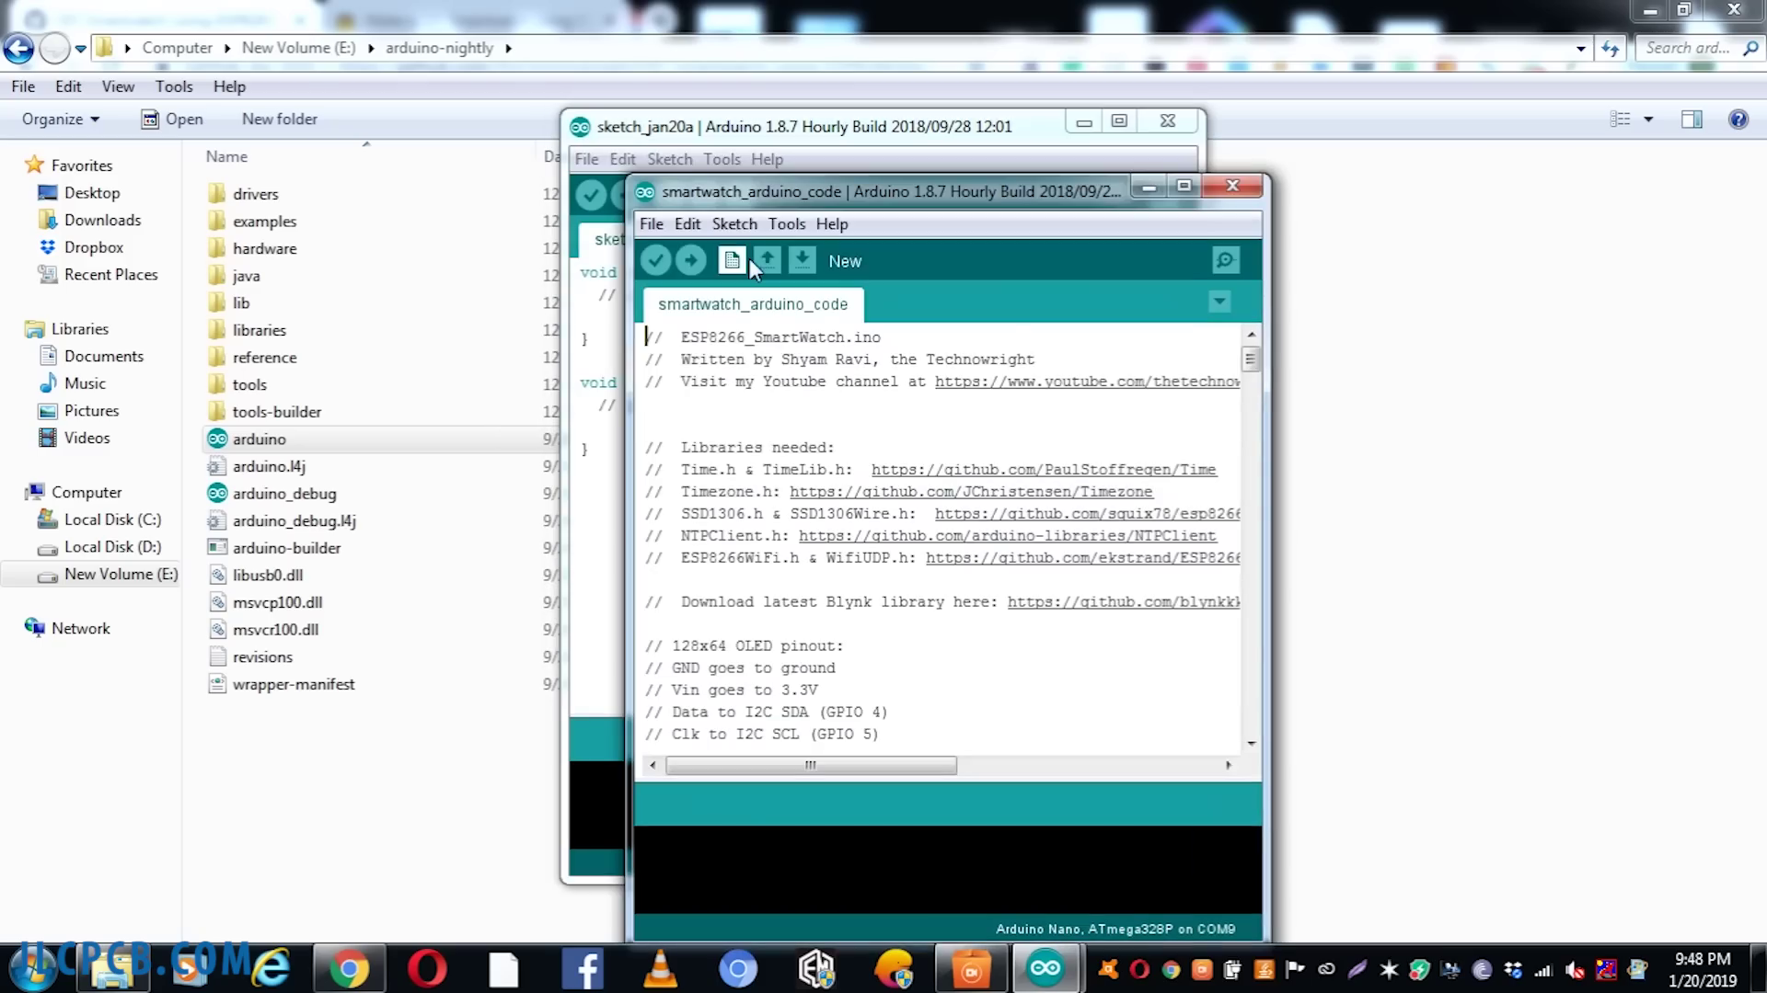Click the PaulStoffregen Time GitHub link

[1043, 470]
